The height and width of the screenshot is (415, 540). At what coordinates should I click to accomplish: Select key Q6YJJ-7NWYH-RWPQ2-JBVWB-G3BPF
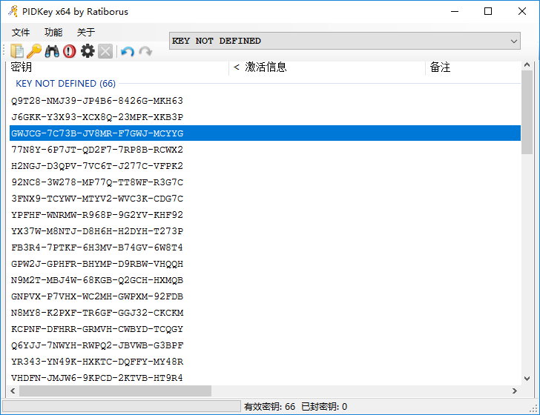pyautogui.click(x=97, y=345)
